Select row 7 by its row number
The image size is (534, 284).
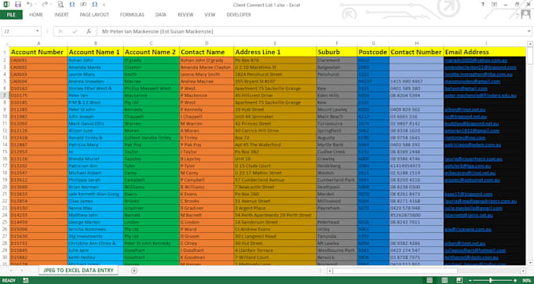5,96
